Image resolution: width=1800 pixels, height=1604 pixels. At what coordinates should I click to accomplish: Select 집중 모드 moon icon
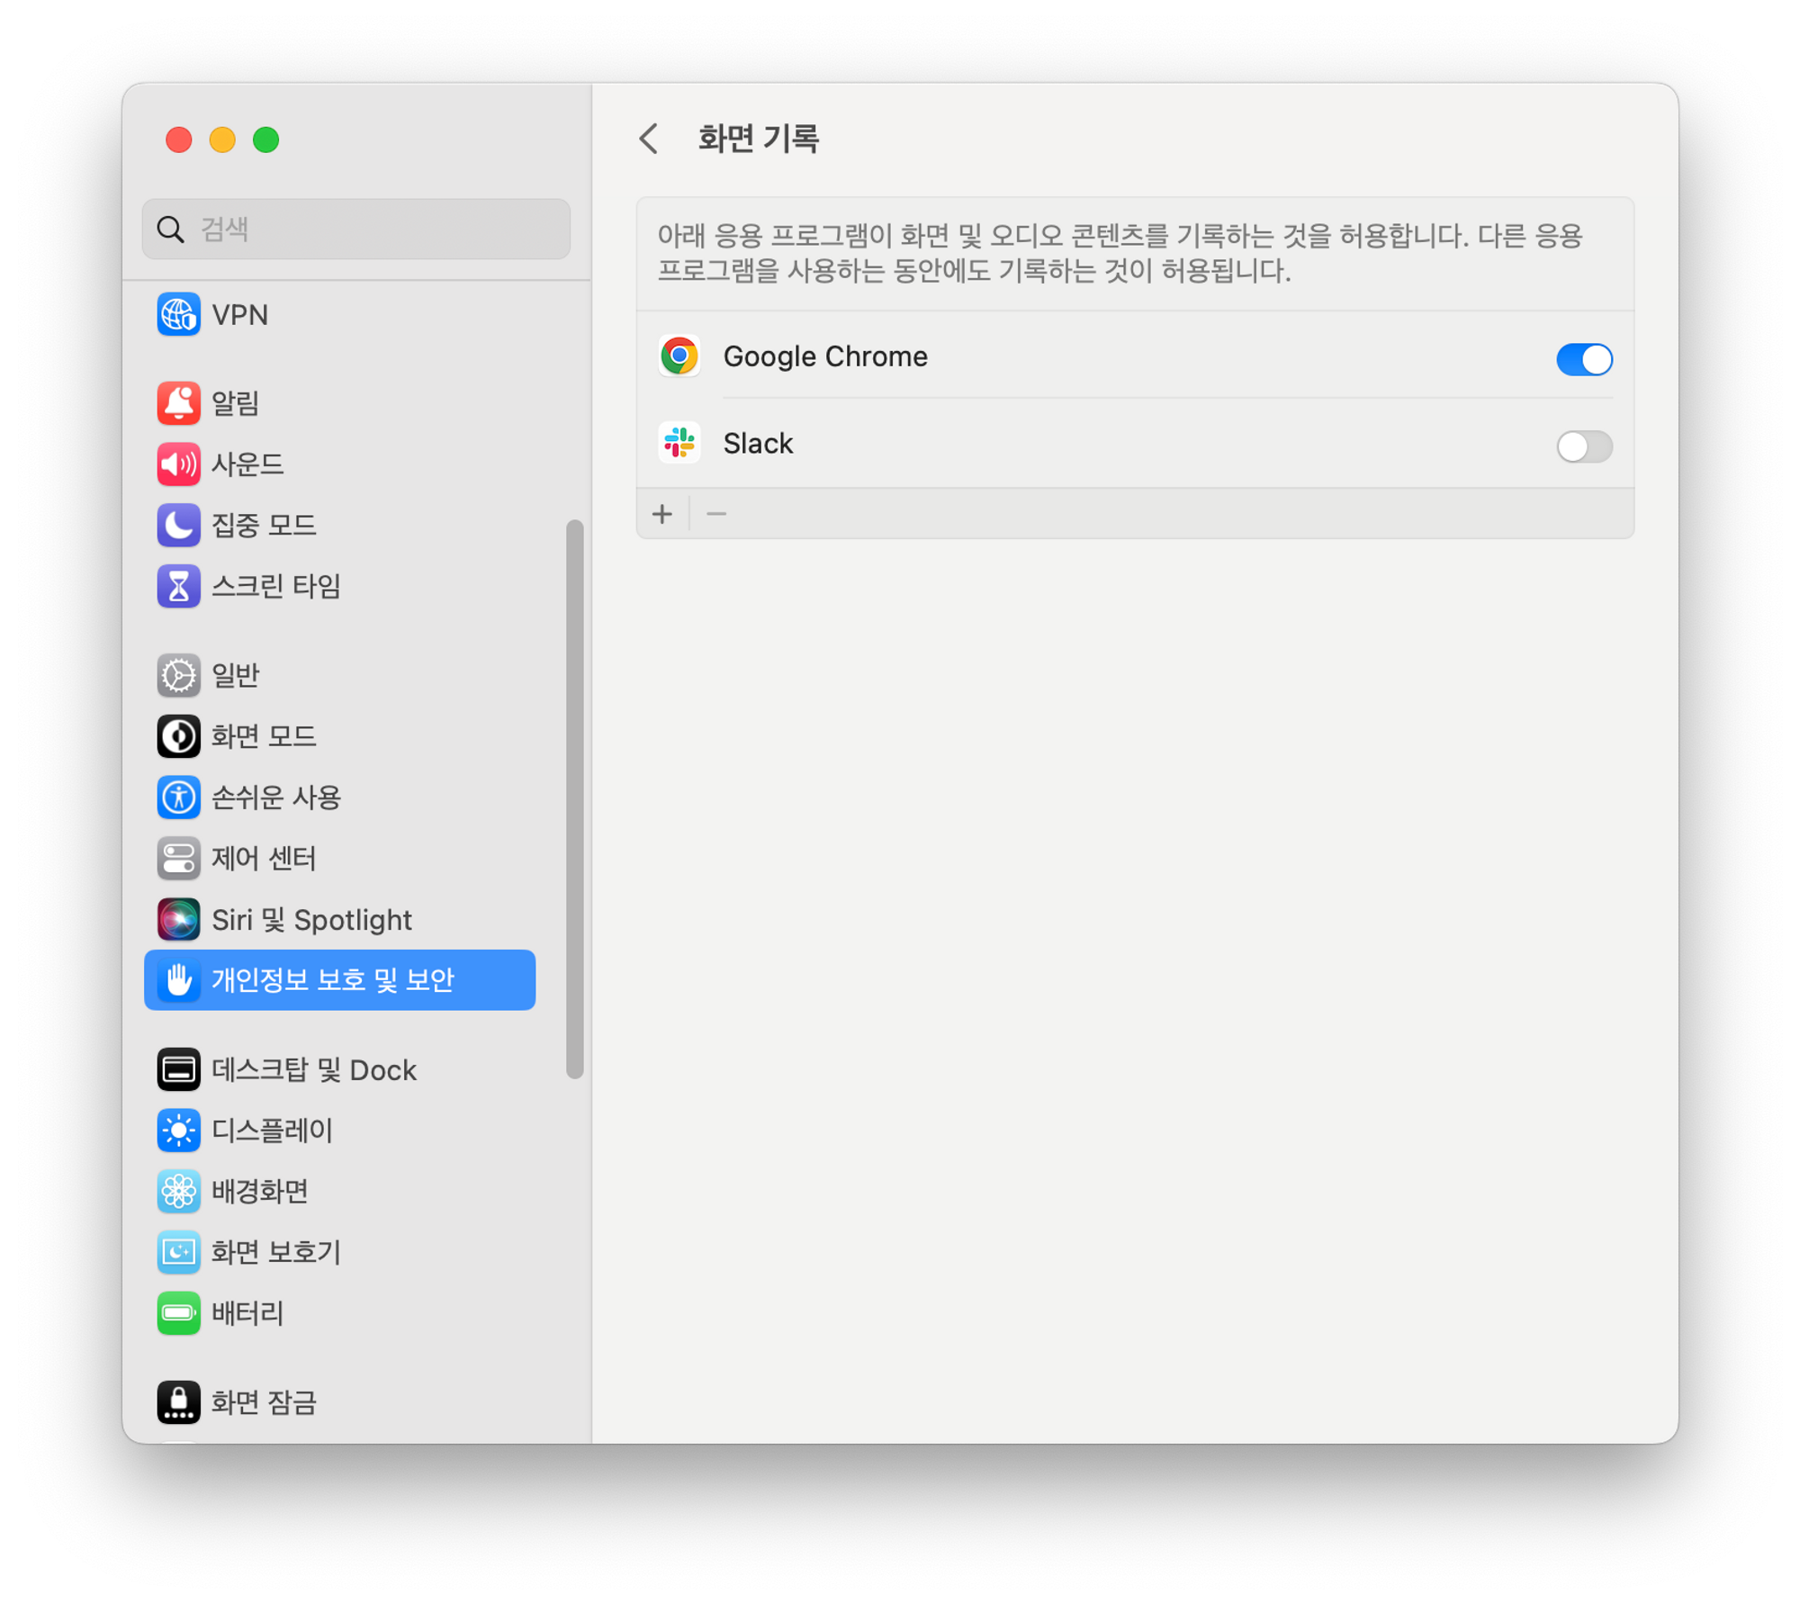[x=178, y=525]
